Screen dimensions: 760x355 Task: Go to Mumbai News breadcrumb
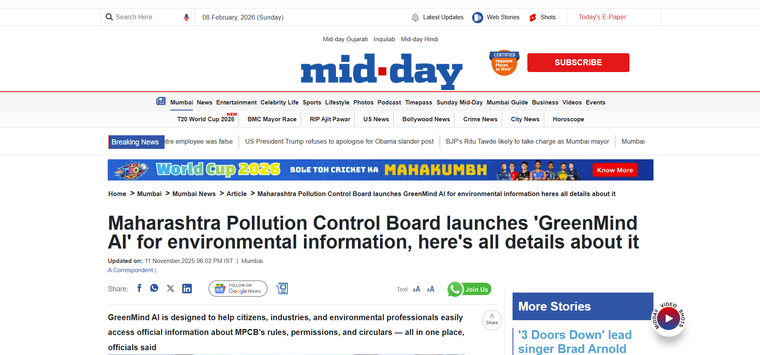pyautogui.click(x=194, y=194)
